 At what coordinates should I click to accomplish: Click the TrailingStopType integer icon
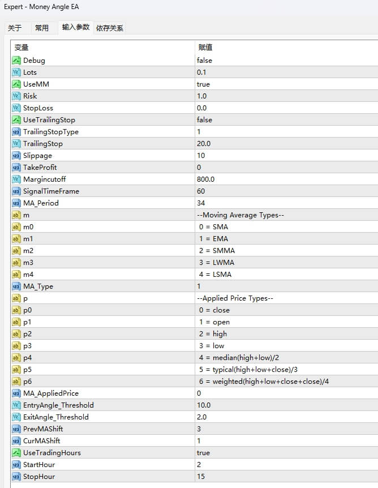click(x=16, y=132)
